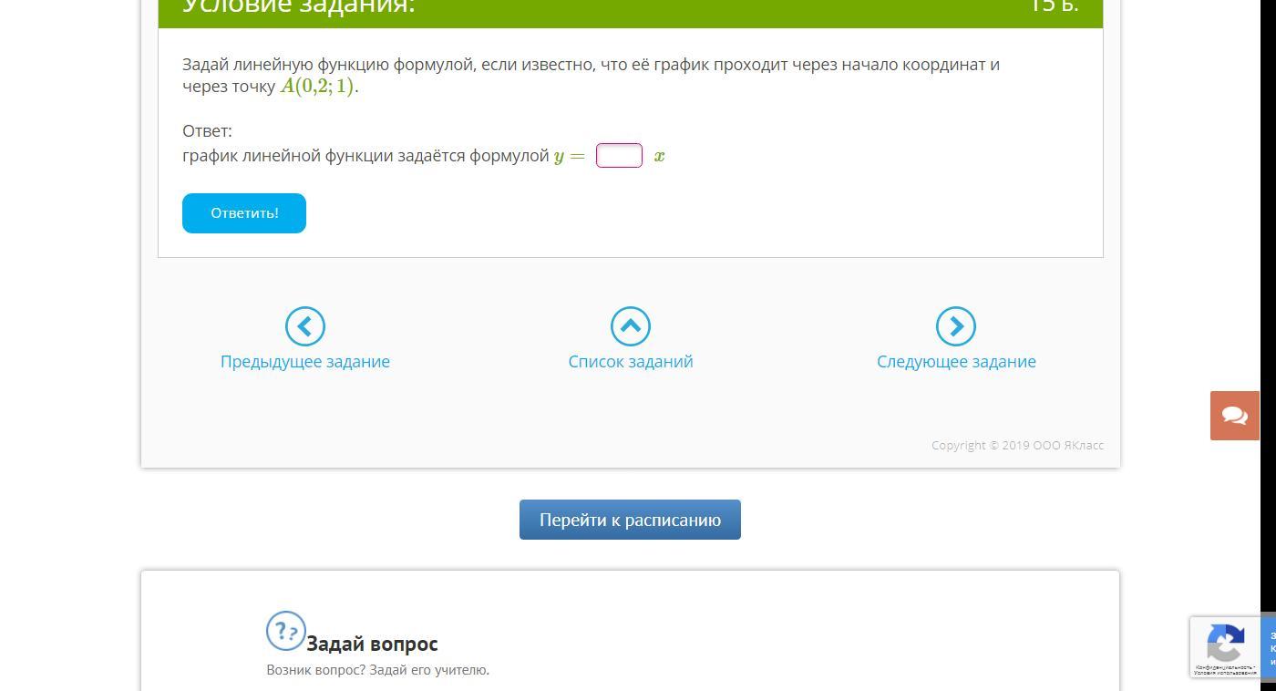Click the question marks icon beside Задай вопрос

285,631
